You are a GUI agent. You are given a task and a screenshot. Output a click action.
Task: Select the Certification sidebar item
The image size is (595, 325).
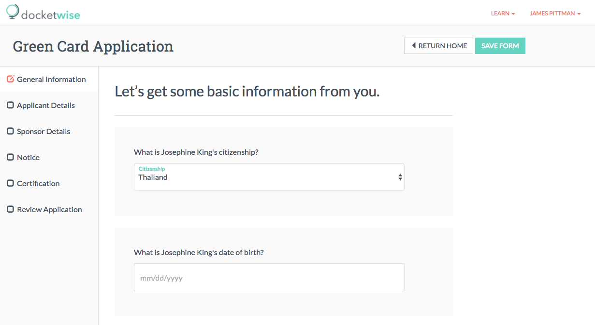pos(38,183)
